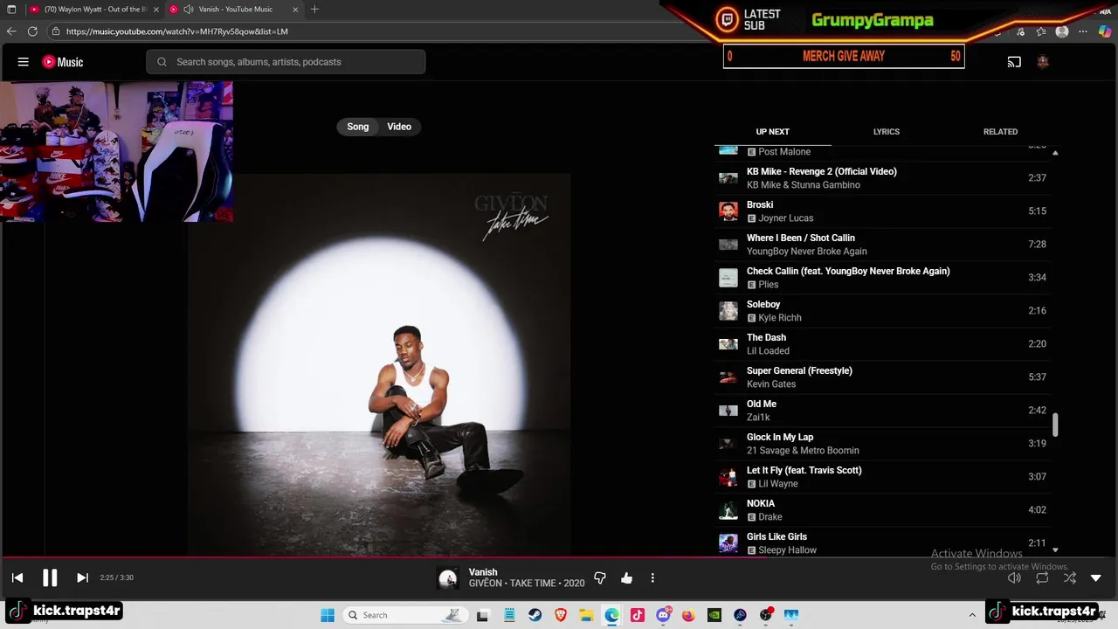The image size is (1118, 629).
Task: Reload the page
Action: click(32, 31)
